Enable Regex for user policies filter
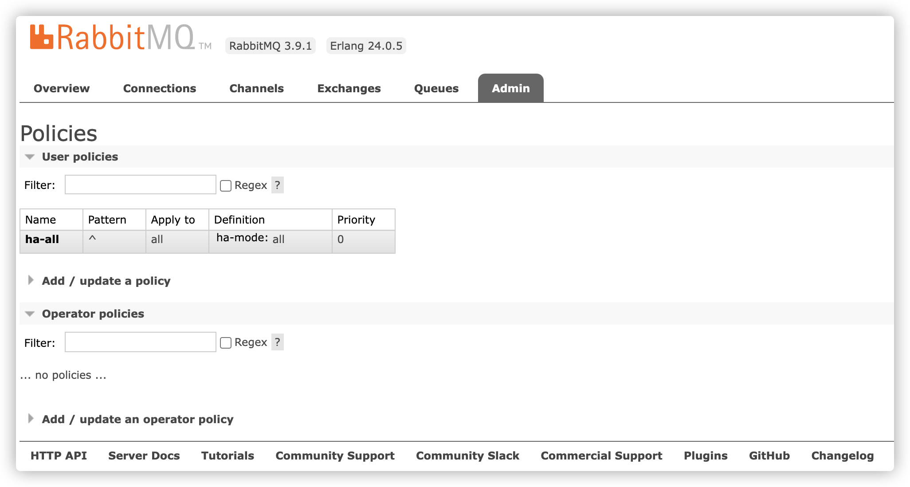Screen dimensions: 910x487 point(226,185)
